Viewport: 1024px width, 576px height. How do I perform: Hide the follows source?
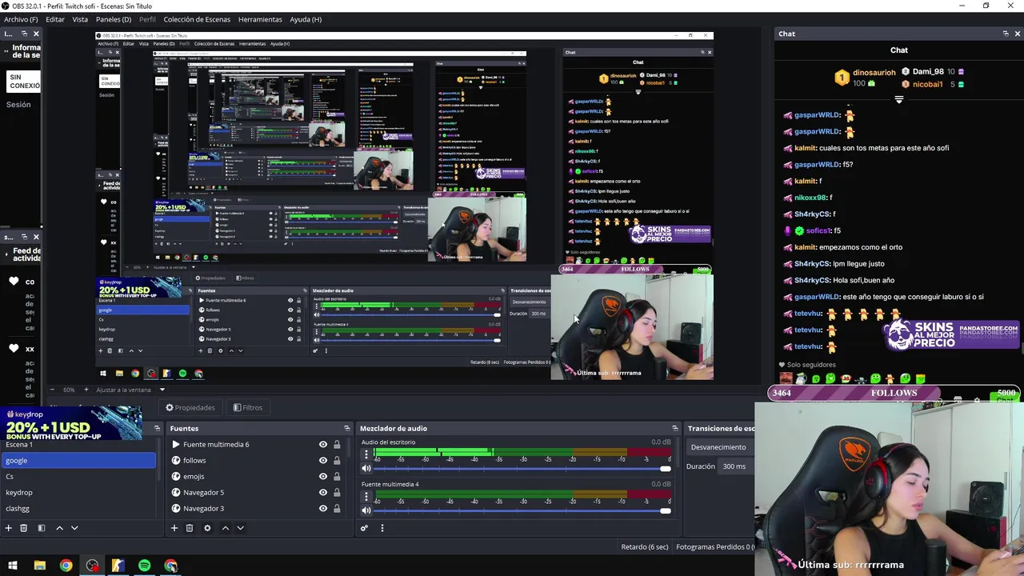[323, 461]
